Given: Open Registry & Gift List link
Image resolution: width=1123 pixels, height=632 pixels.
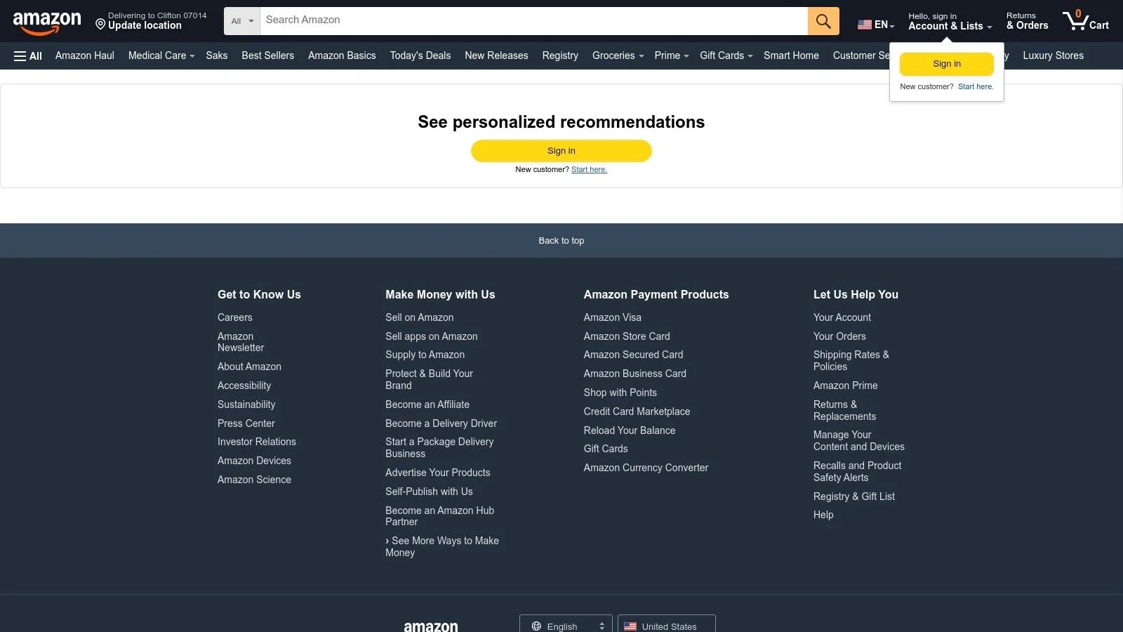Looking at the screenshot, I should tap(854, 496).
